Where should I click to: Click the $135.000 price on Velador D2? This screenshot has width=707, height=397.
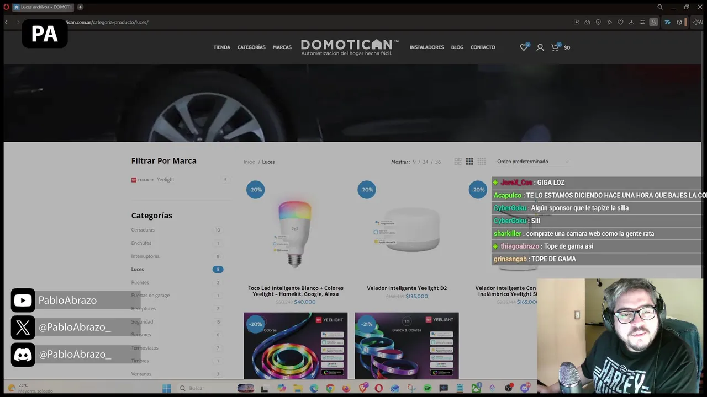coord(417,297)
